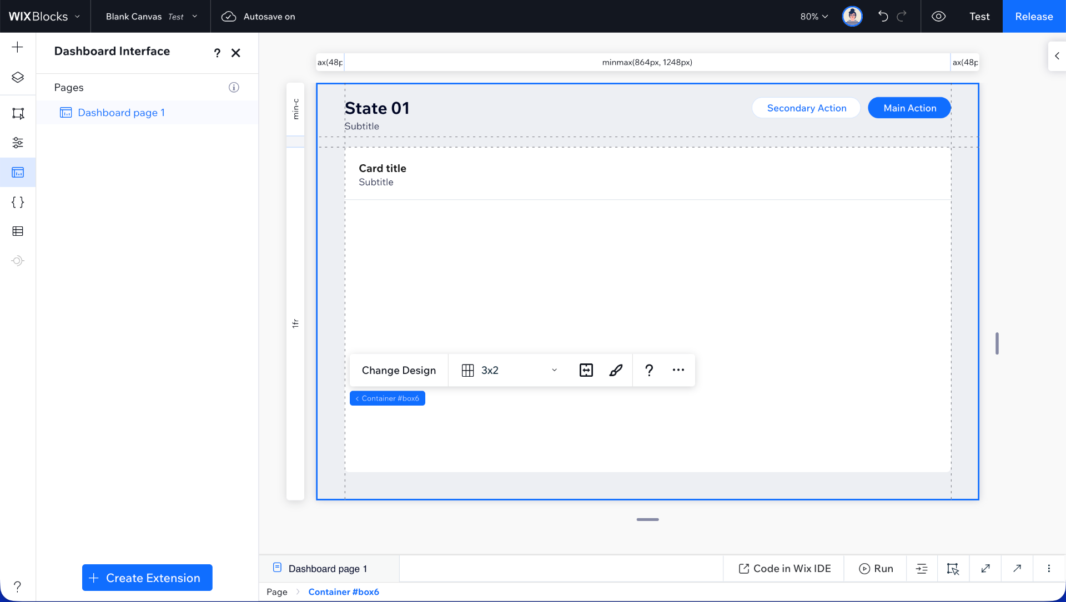This screenshot has height=602, width=1066.
Task: Click the Container #box6 label tag
Action: (388, 398)
